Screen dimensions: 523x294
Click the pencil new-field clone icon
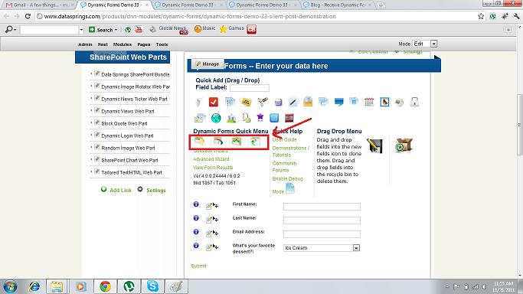[x=375, y=145]
